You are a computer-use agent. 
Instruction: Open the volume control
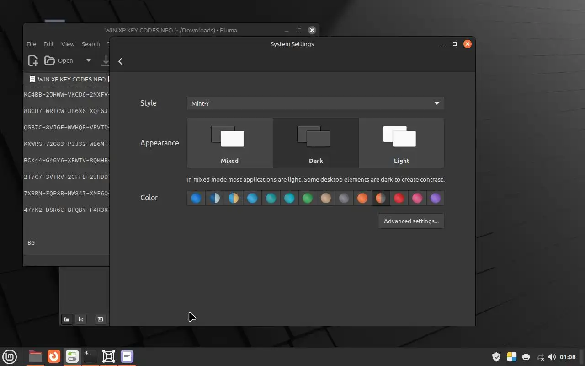click(x=552, y=357)
